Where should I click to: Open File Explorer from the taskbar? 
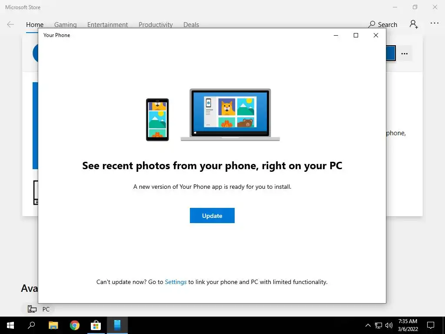[x=53, y=325]
